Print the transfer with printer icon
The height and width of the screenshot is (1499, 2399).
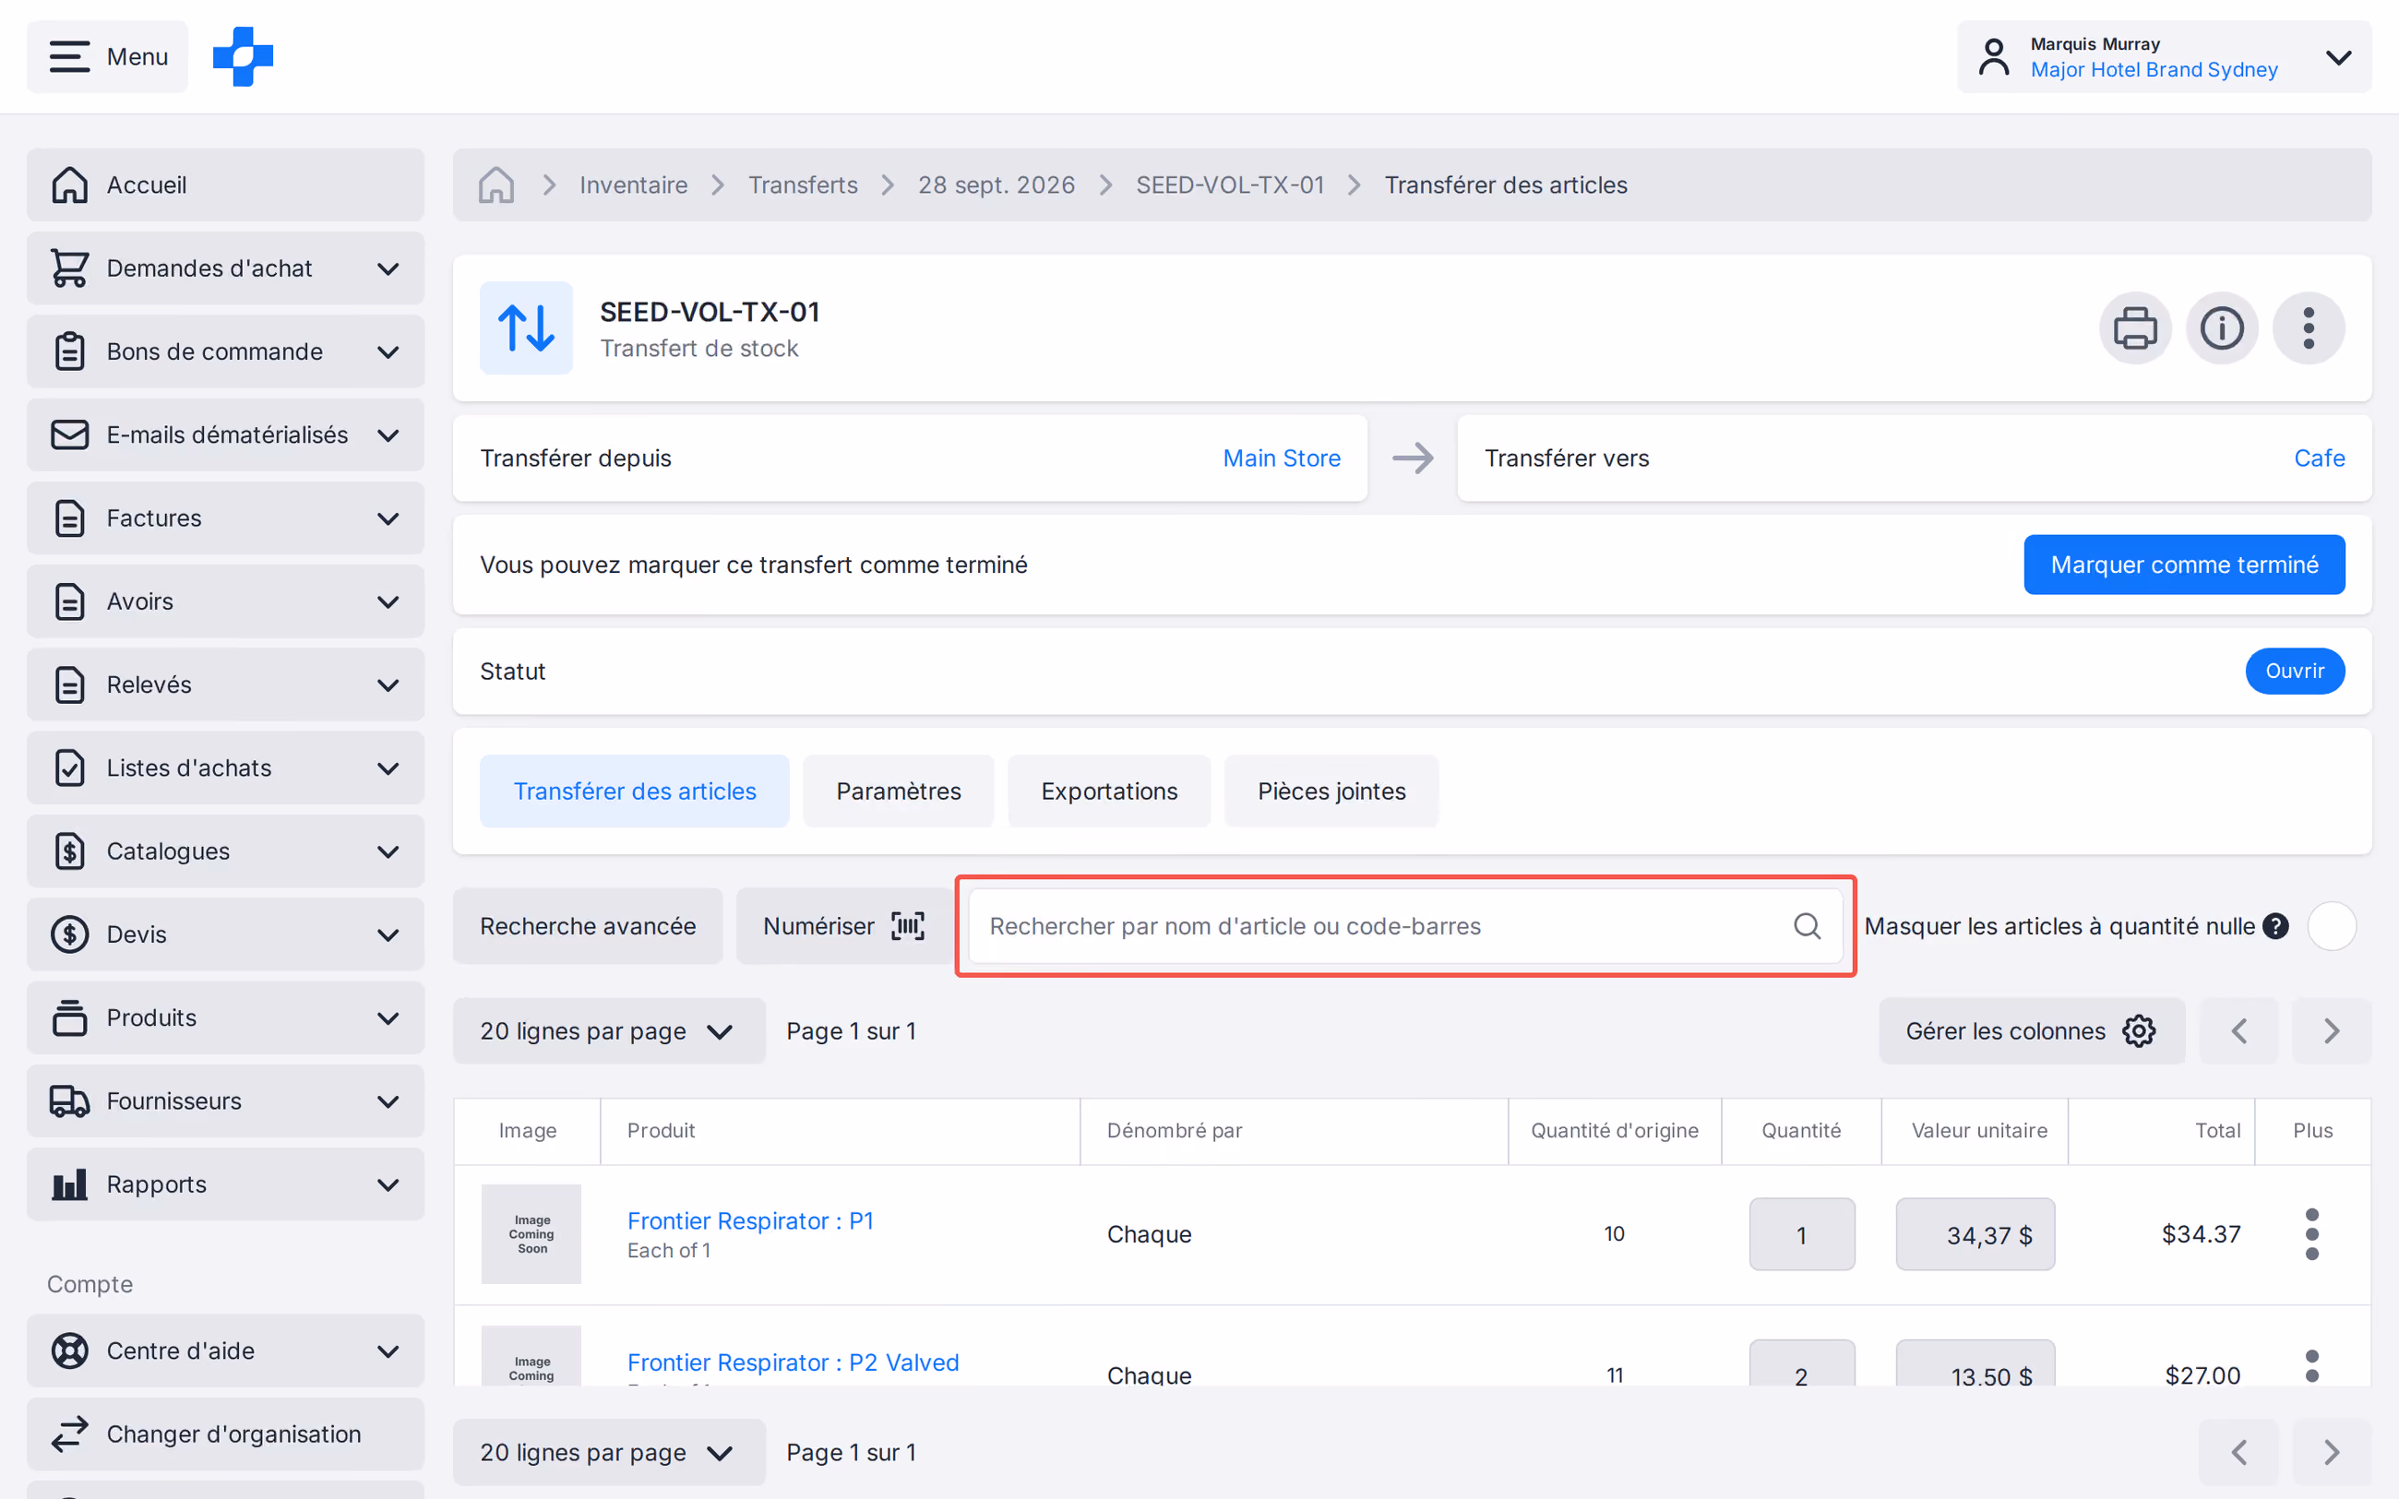[2134, 328]
